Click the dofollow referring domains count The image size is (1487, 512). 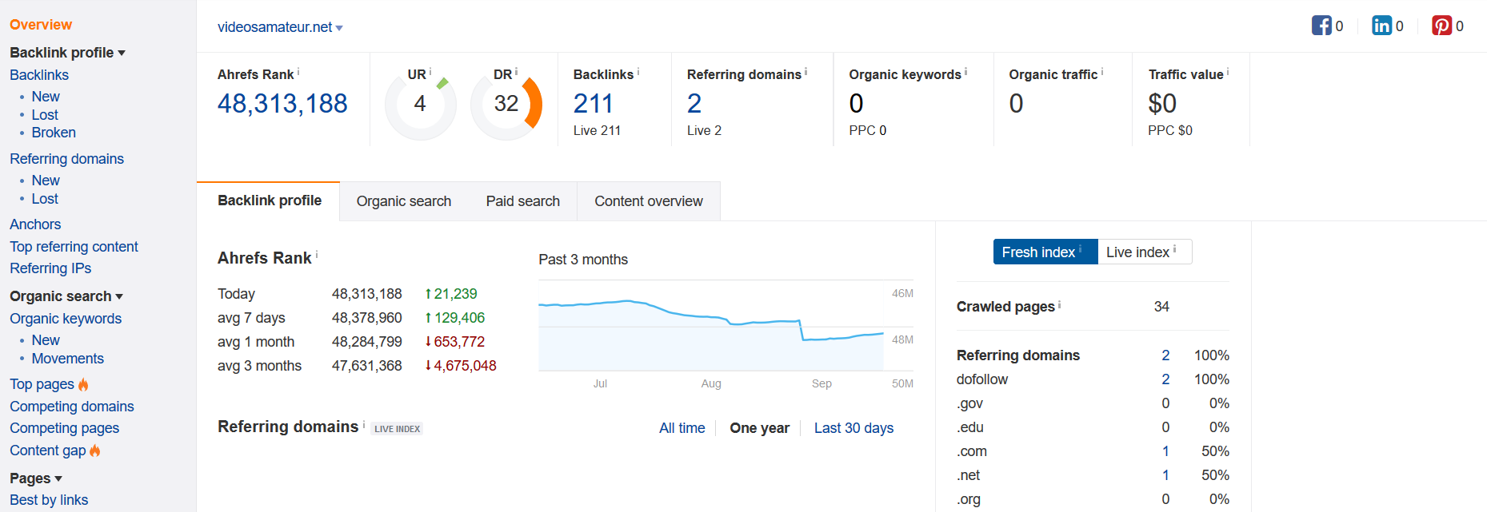click(x=1165, y=379)
